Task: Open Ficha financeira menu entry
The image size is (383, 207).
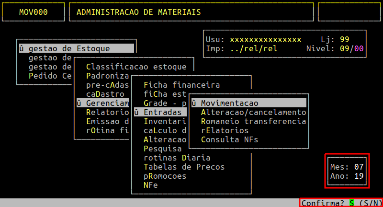Action: click(181, 85)
